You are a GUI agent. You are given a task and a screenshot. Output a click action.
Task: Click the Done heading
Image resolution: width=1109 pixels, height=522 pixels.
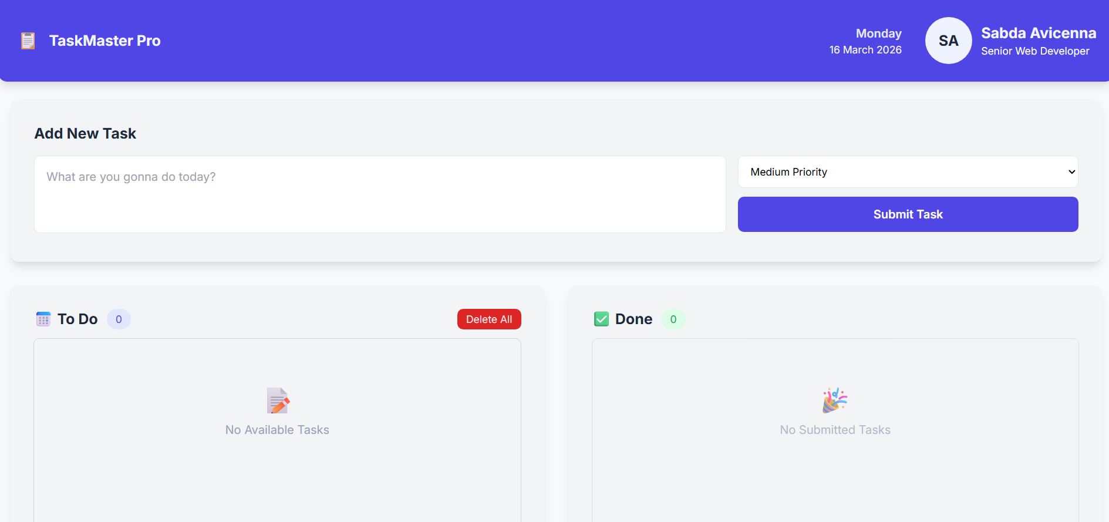(x=633, y=319)
